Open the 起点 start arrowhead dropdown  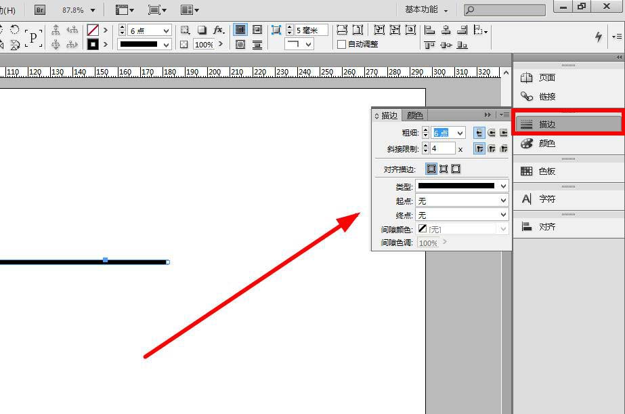(x=463, y=200)
